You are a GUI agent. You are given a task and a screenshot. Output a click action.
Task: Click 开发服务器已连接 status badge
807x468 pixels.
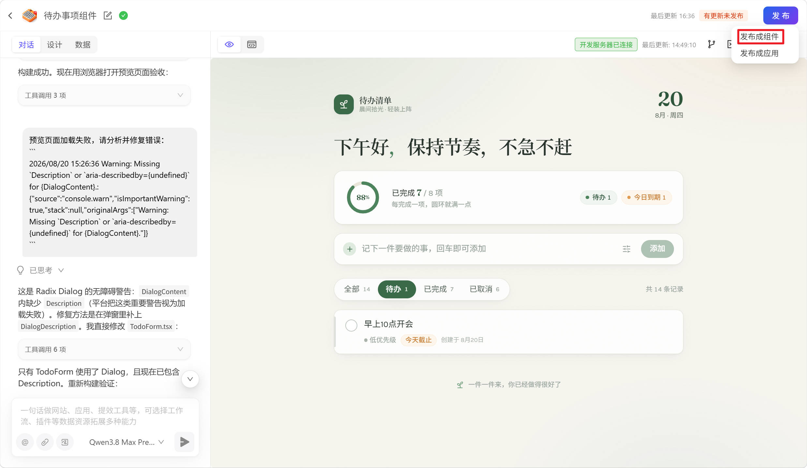tap(606, 45)
